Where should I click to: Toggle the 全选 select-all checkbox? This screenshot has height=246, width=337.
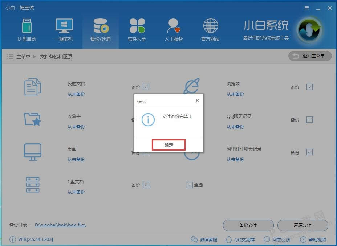tap(190, 185)
